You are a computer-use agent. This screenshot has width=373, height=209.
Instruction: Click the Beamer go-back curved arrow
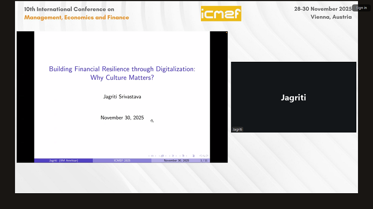click(x=200, y=156)
